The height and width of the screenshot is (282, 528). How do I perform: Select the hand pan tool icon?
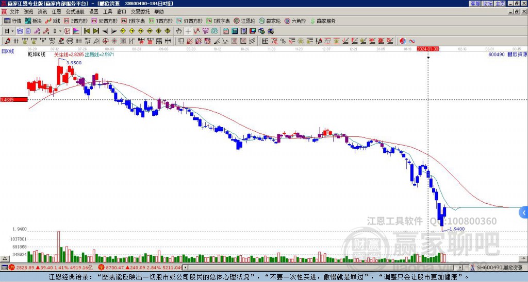179,31
